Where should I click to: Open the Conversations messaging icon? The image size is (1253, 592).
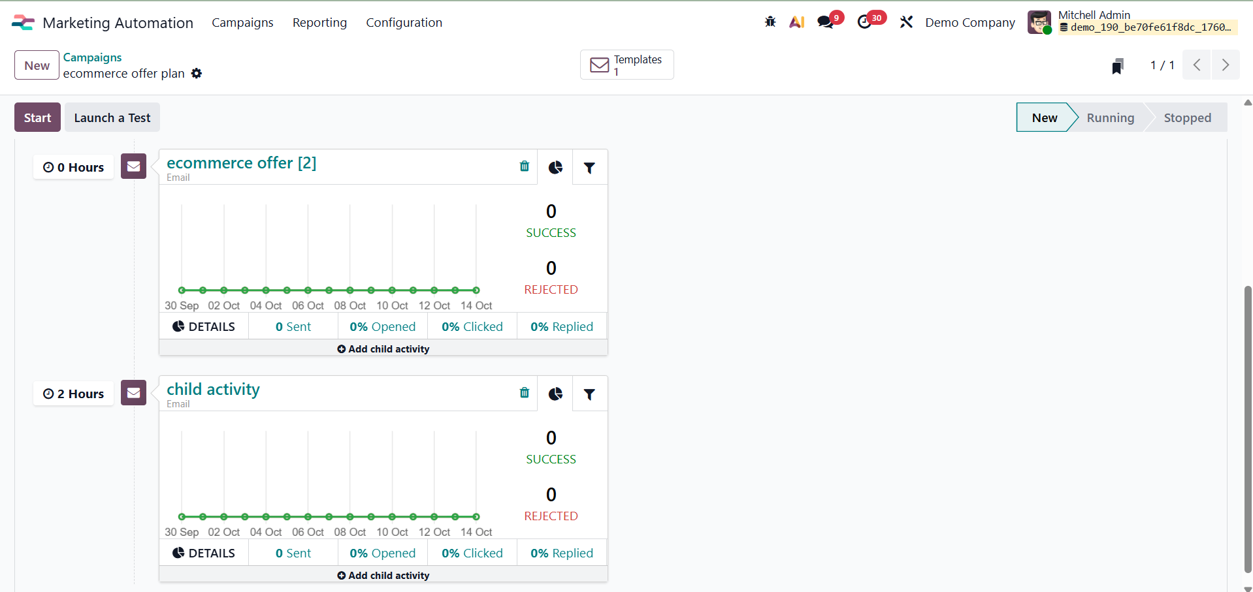824,21
